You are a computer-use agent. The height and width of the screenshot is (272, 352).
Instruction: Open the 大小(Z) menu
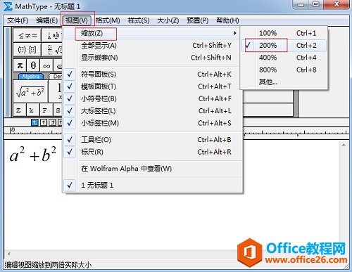click(x=168, y=20)
